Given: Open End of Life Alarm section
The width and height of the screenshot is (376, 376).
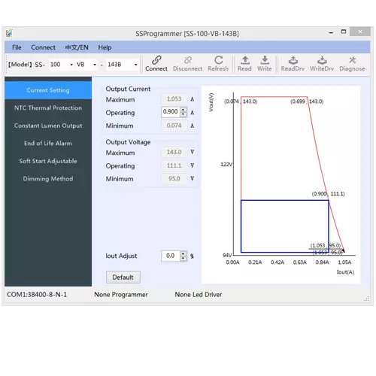Looking at the screenshot, I should [x=48, y=144].
